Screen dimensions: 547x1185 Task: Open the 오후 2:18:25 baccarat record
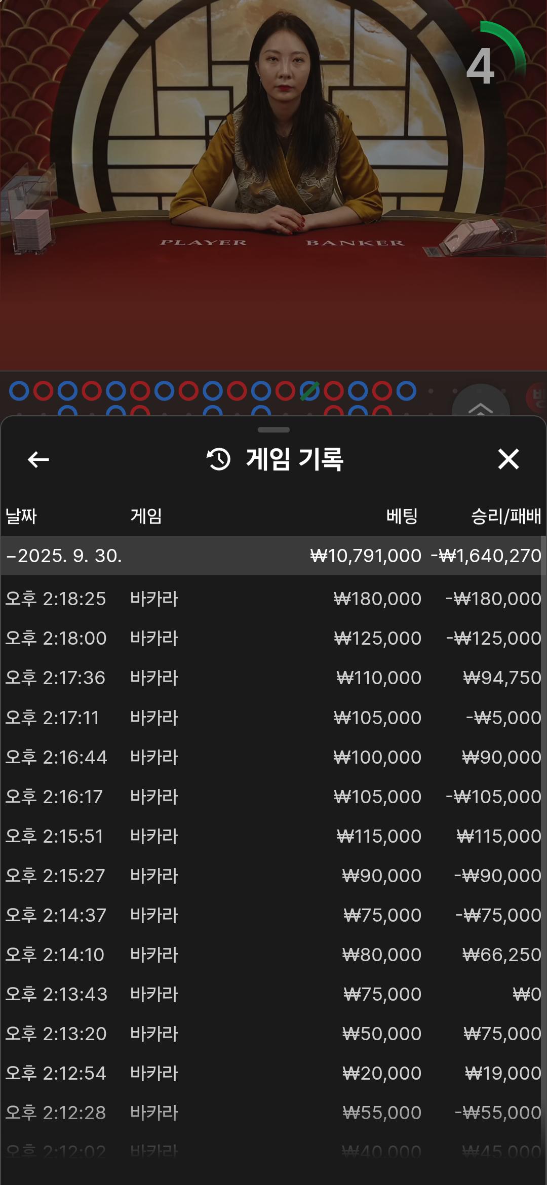pos(273,599)
